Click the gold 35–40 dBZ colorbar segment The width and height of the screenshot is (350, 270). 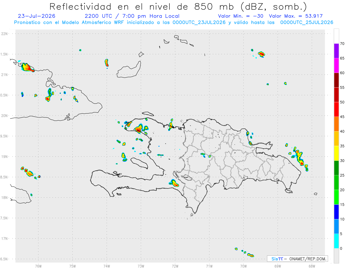pyautogui.click(x=336, y=139)
